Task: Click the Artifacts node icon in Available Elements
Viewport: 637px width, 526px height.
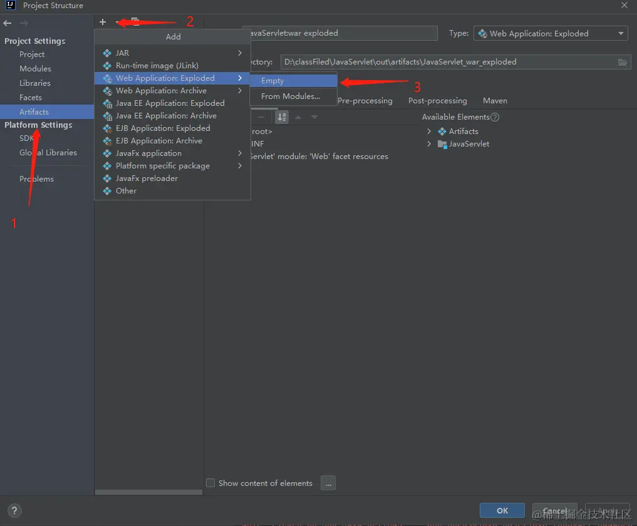Action: tap(442, 131)
